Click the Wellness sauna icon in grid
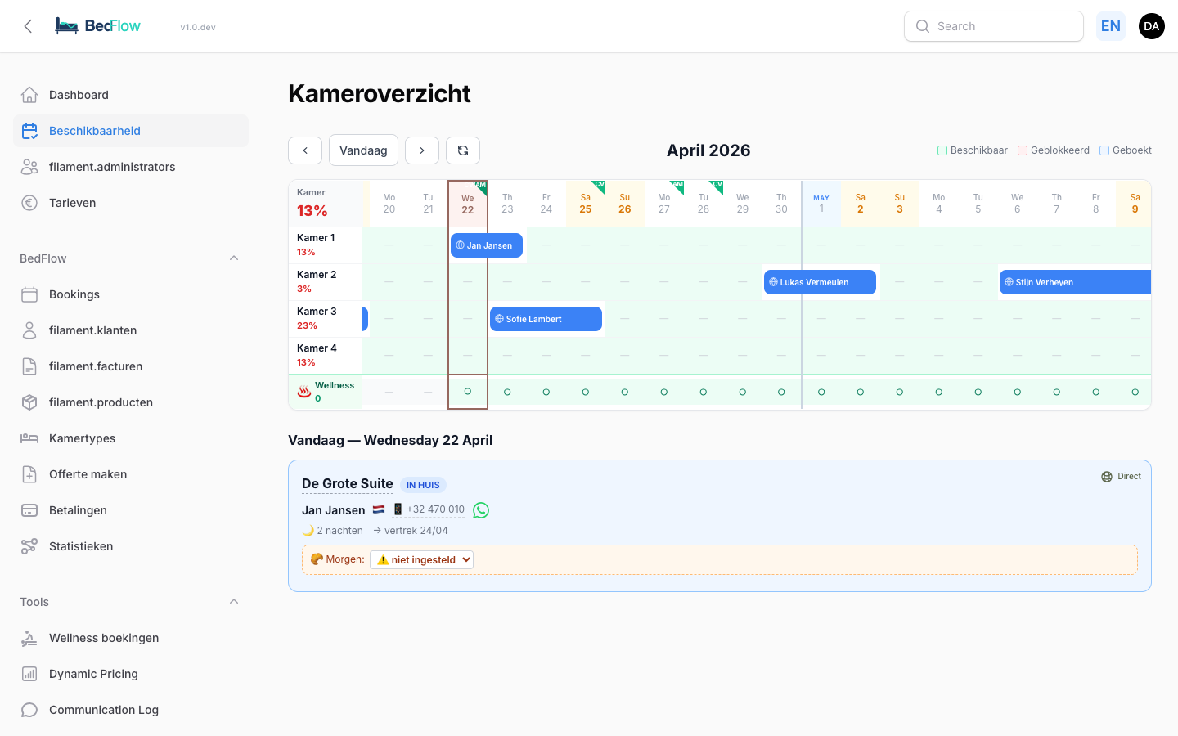Screen dimensions: 1178x736 coord(304,392)
